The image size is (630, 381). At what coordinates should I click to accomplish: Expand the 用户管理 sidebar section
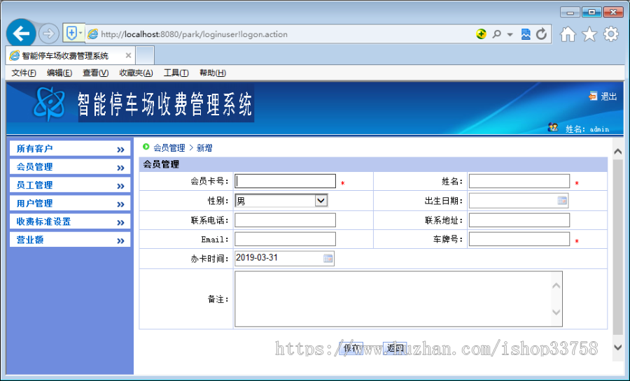click(x=70, y=203)
